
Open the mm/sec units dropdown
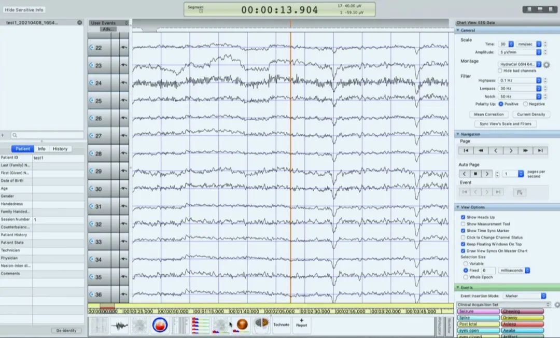coord(529,44)
